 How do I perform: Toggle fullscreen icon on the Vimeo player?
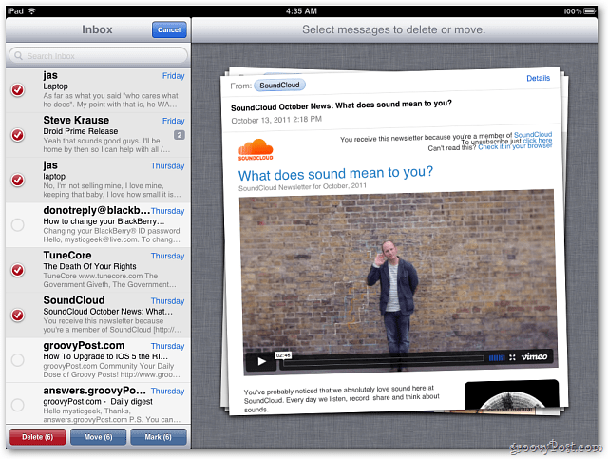click(512, 357)
